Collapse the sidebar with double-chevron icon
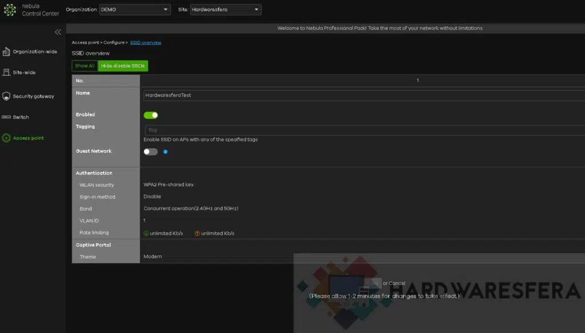Screen dimensions: 585x333 [58, 32]
